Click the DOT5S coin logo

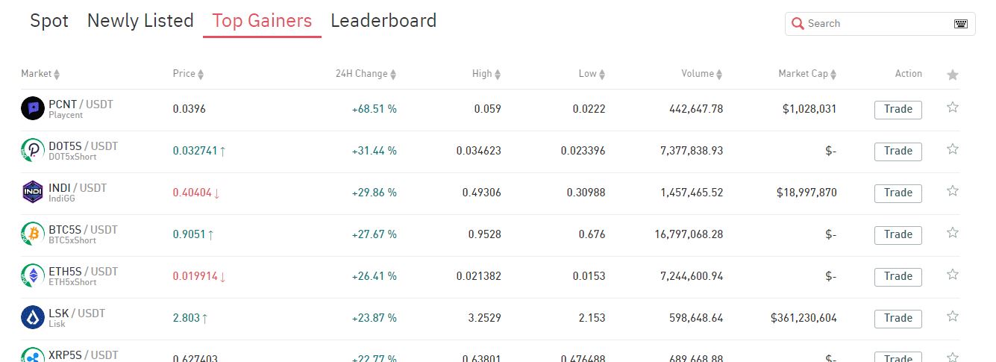(x=33, y=151)
